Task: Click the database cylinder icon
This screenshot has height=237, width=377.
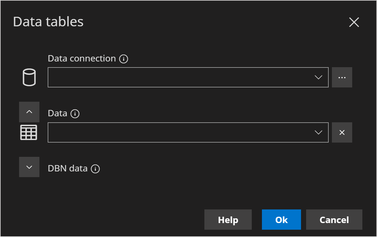Action: (29, 77)
